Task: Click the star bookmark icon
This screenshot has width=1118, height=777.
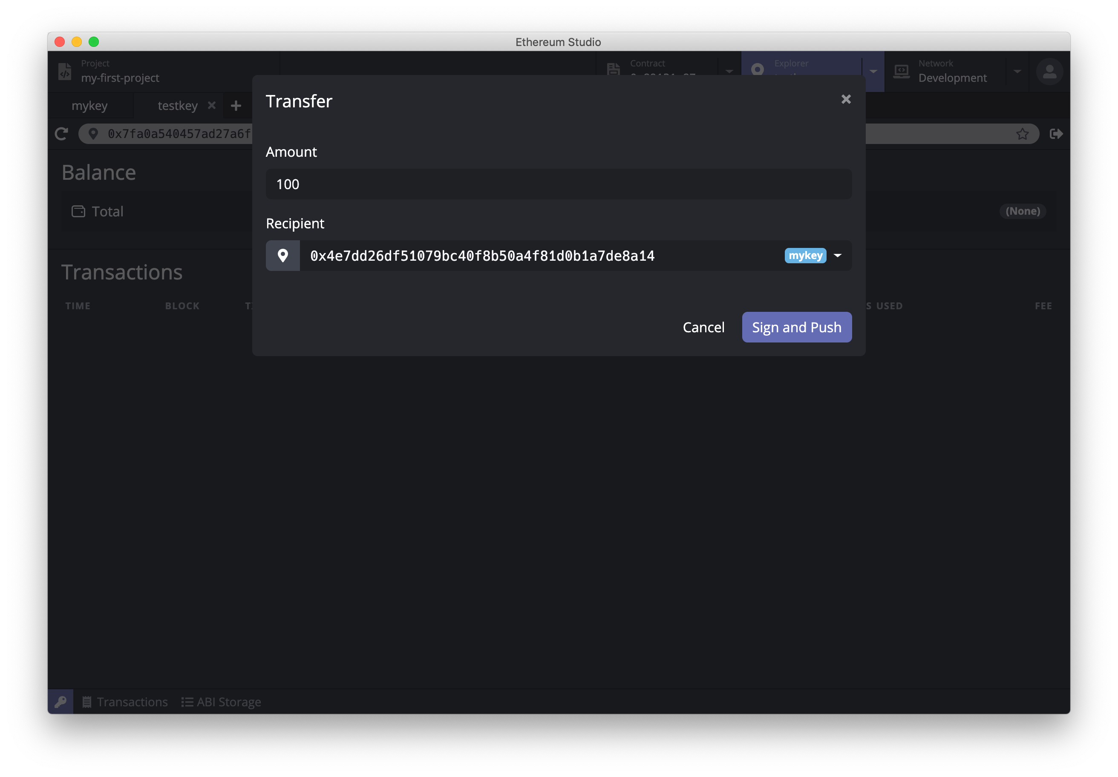Action: 1022,134
